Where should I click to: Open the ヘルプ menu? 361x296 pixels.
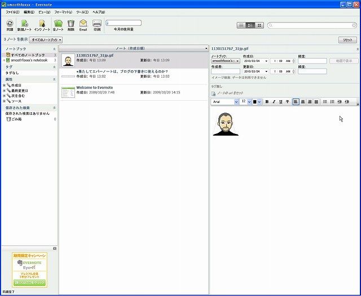click(99, 12)
